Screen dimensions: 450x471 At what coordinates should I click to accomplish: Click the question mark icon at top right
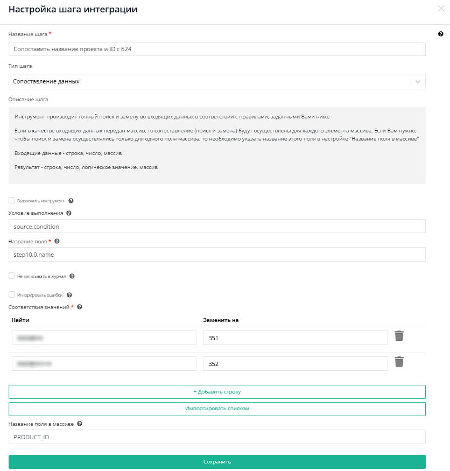441,33
